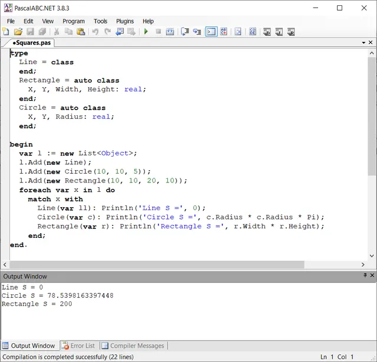Compile the program using the toolbar icon
Image resolution: width=377 pixels, height=362 pixels.
(x=170, y=31)
